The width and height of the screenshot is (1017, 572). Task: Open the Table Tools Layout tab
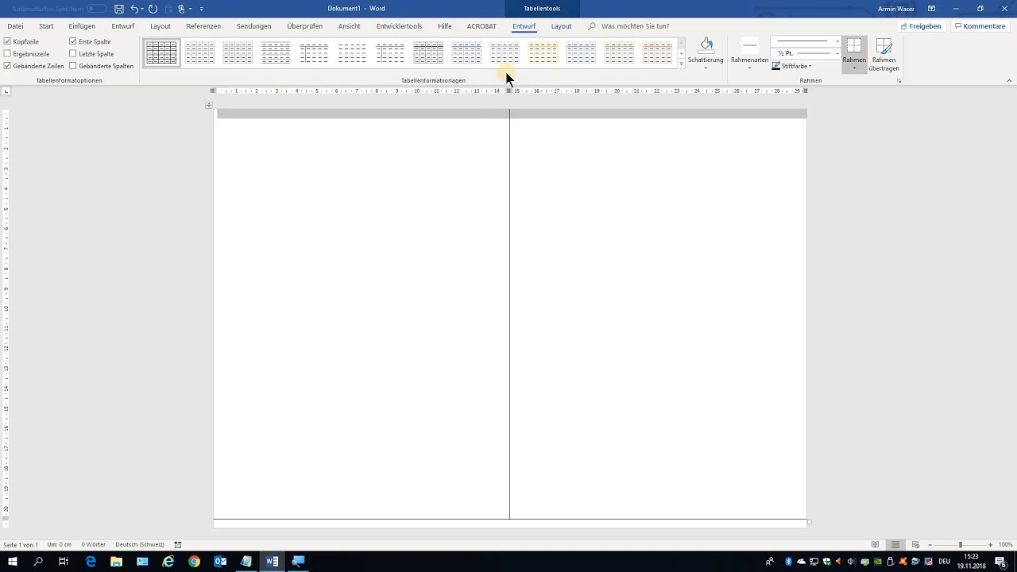click(x=561, y=26)
